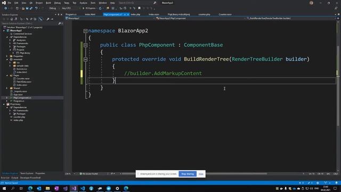Open the notification center in system tray
Screen dimensions: 341x192
[x=335, y=188]
